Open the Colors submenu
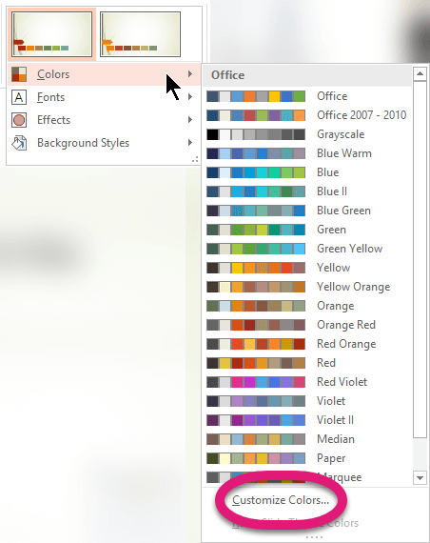This screenshot has width=430, height=543. click(x=104, y=74)
